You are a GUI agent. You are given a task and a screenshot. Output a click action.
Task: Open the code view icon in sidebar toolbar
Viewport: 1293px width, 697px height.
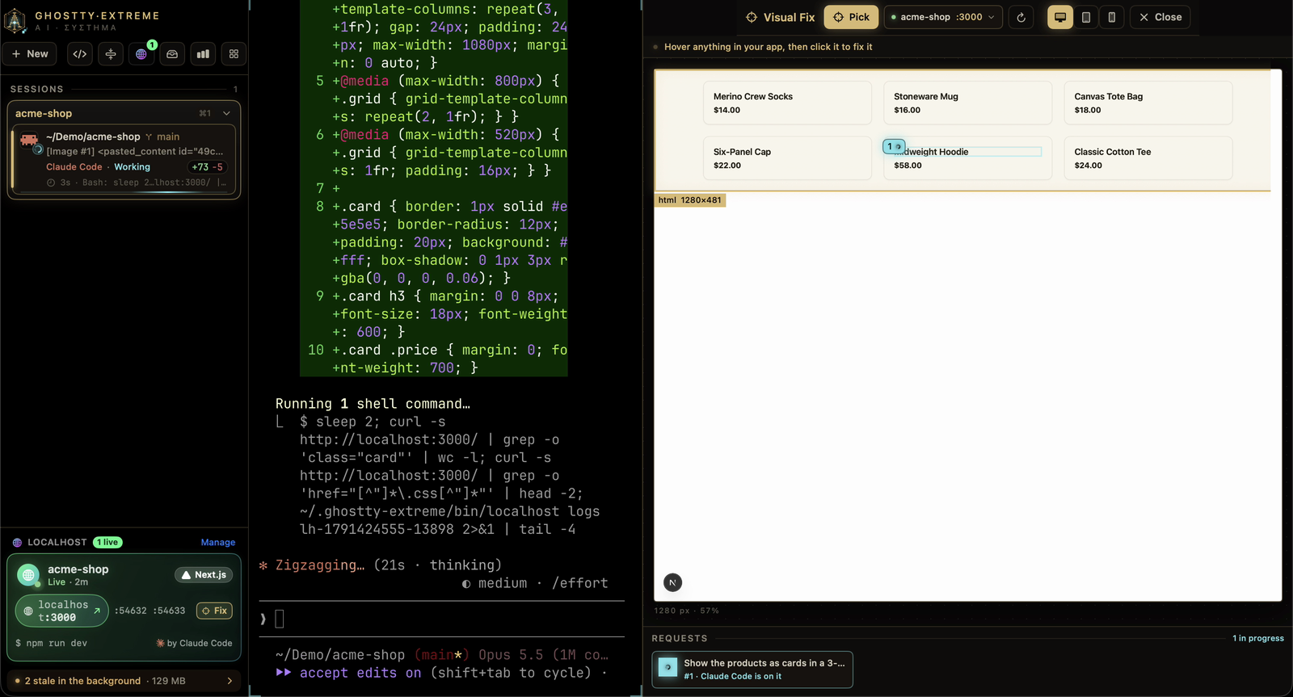80,54
